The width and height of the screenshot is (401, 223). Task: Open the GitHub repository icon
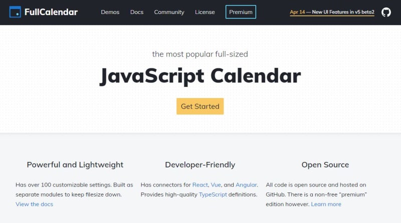click(386, 12)
